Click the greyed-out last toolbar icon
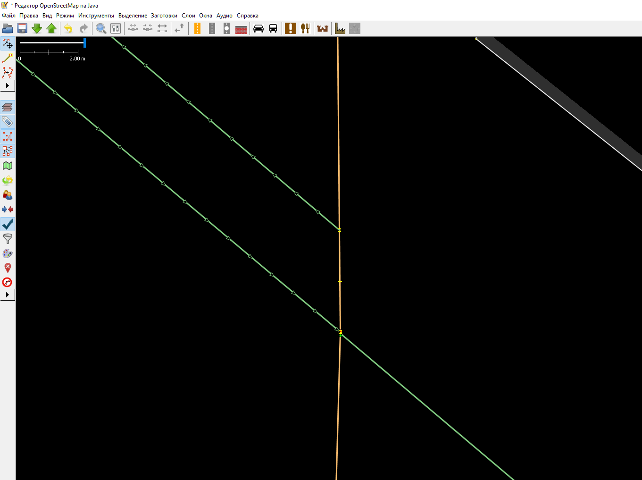Screen dimensions: 642x480 [355, 28]
